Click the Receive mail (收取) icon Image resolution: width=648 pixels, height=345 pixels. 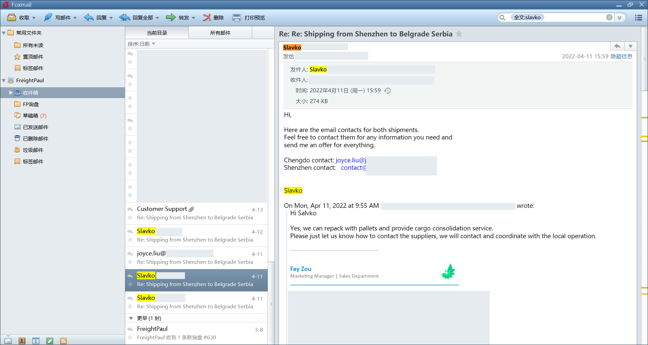[x=12, y=18]
